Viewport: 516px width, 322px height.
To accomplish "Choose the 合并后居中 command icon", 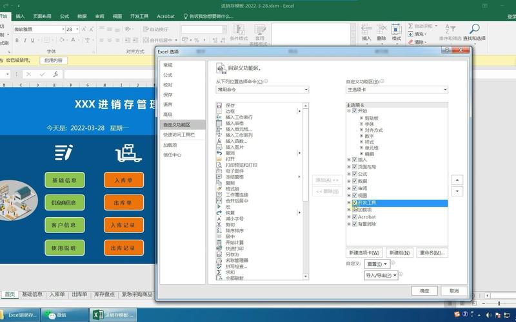I will point(219,201).
